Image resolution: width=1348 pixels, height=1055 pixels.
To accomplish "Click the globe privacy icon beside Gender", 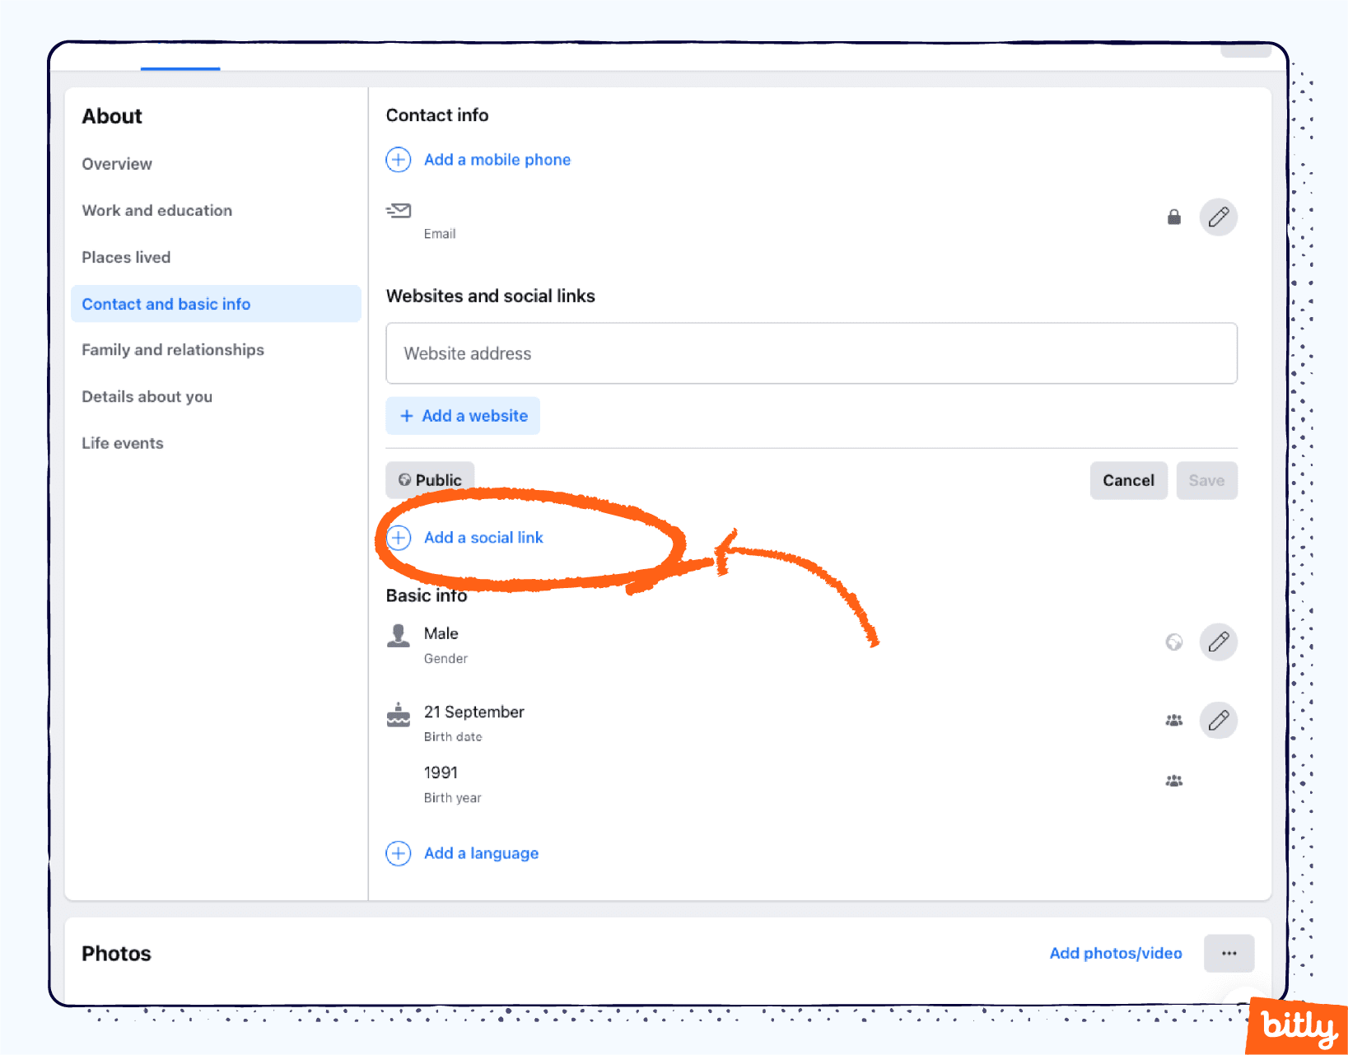I will pos(1174,642).
